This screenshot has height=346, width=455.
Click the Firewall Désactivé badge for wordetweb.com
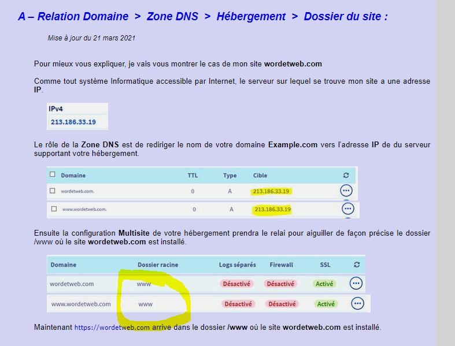[x=280, y=284]
